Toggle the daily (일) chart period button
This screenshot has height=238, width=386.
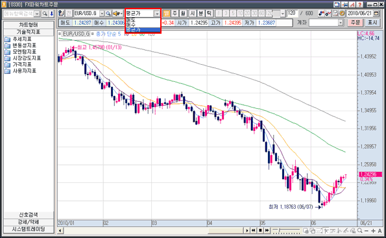(x=167, y=13)
